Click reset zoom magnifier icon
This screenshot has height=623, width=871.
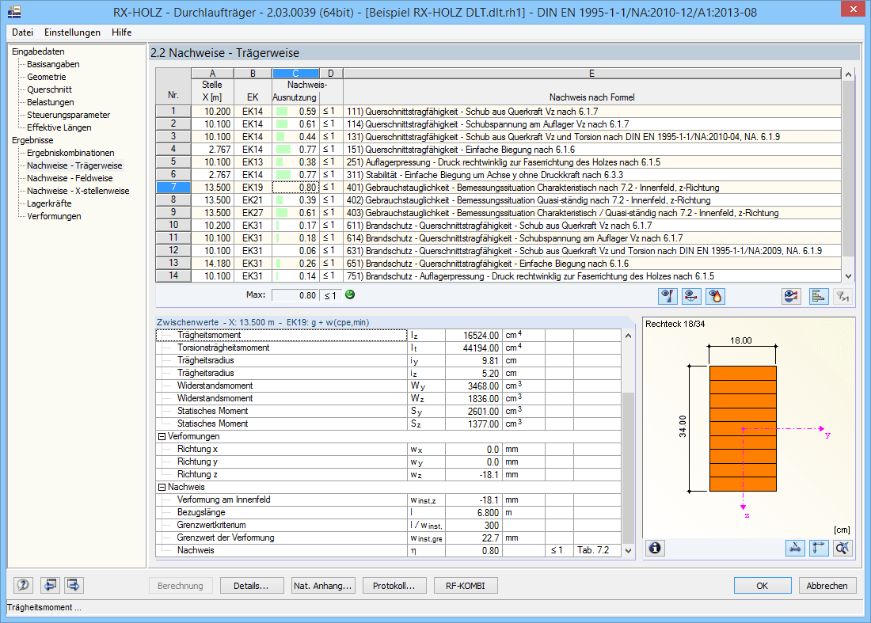(x=842, y=548)
